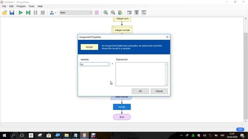Viewport: 248px width, 139px height.
Task: Open the variable watch window icon
Action: pos(144,13)
